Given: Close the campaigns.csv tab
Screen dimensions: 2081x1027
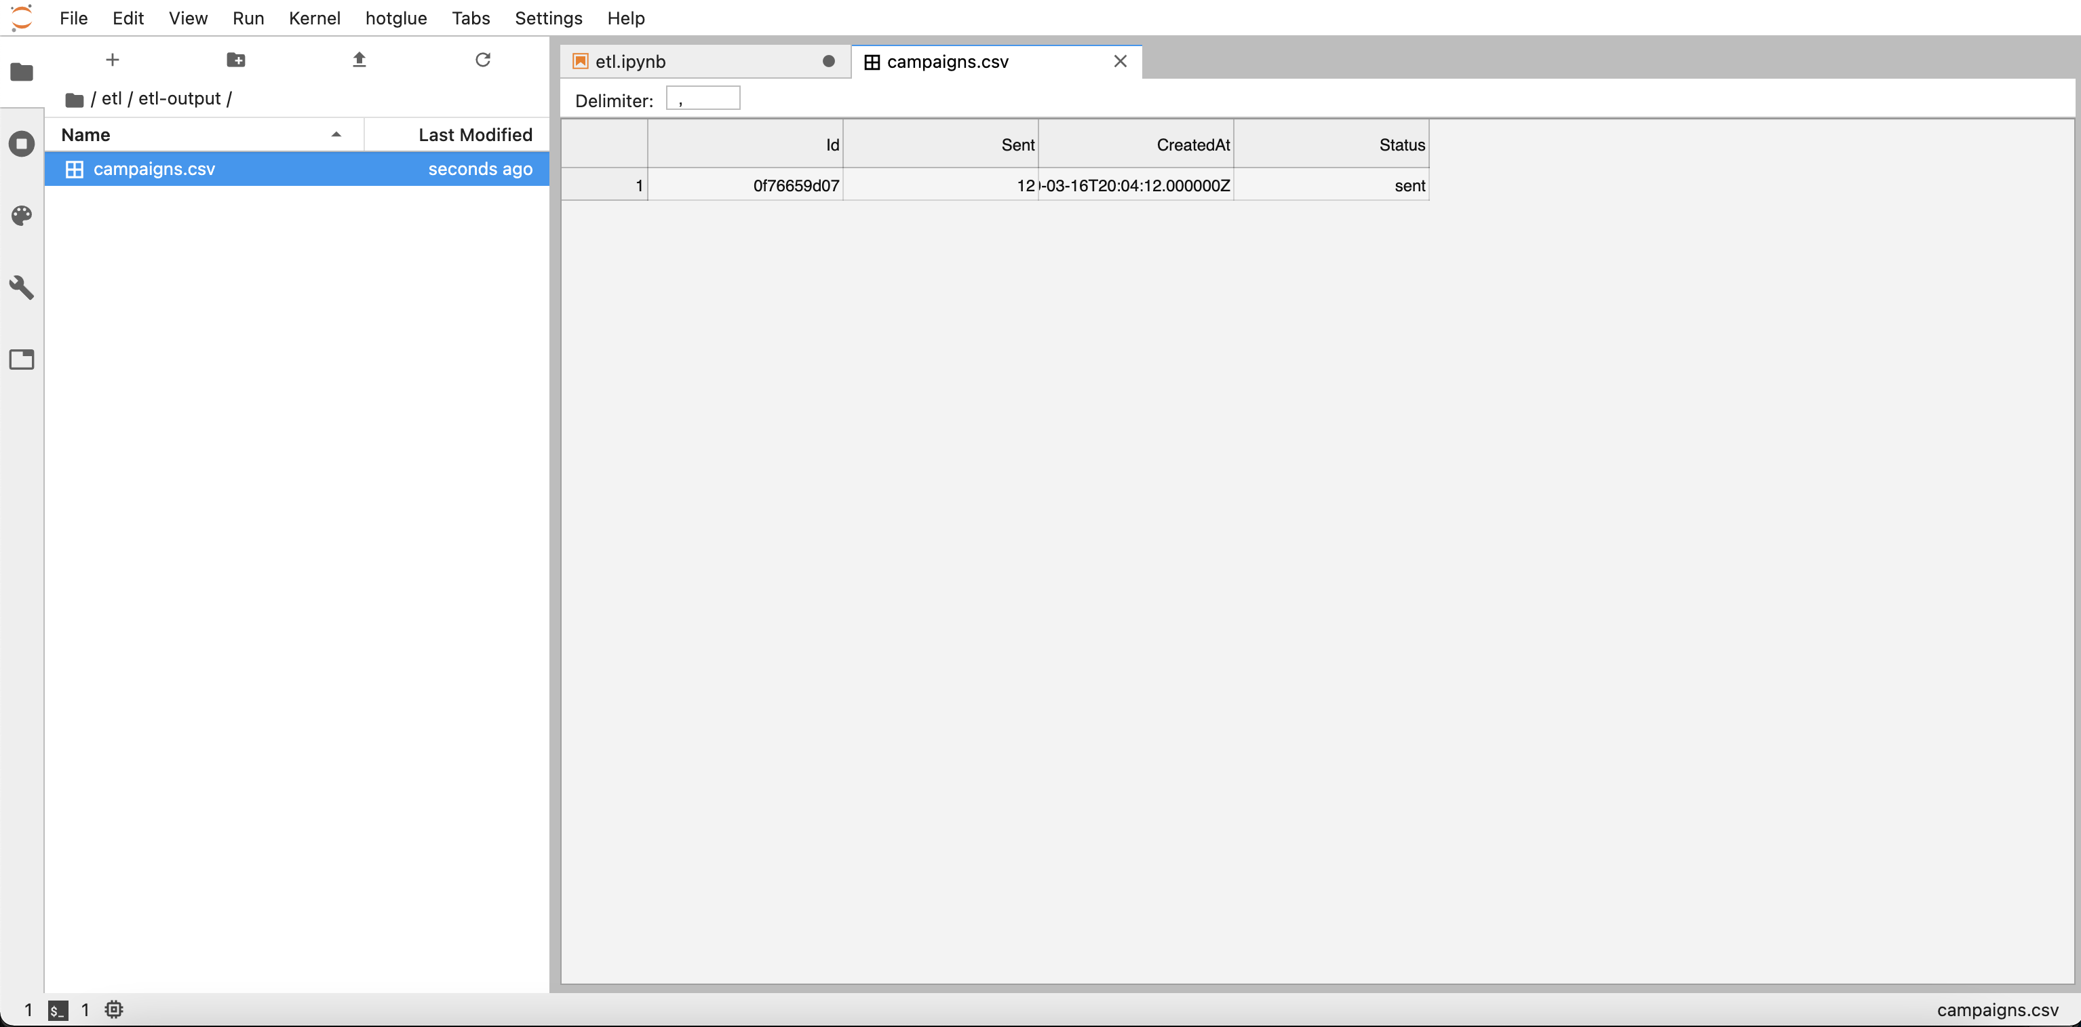Looking at the screenshot, I should tap(1121, 62).
